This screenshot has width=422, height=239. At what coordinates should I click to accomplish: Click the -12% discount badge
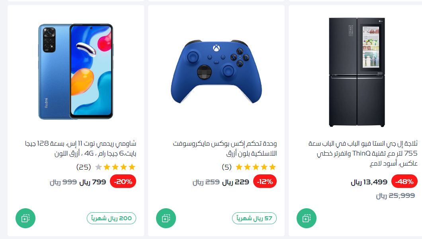(265, 182)
